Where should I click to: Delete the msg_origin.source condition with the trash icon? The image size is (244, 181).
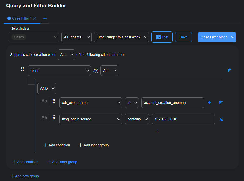221,119
